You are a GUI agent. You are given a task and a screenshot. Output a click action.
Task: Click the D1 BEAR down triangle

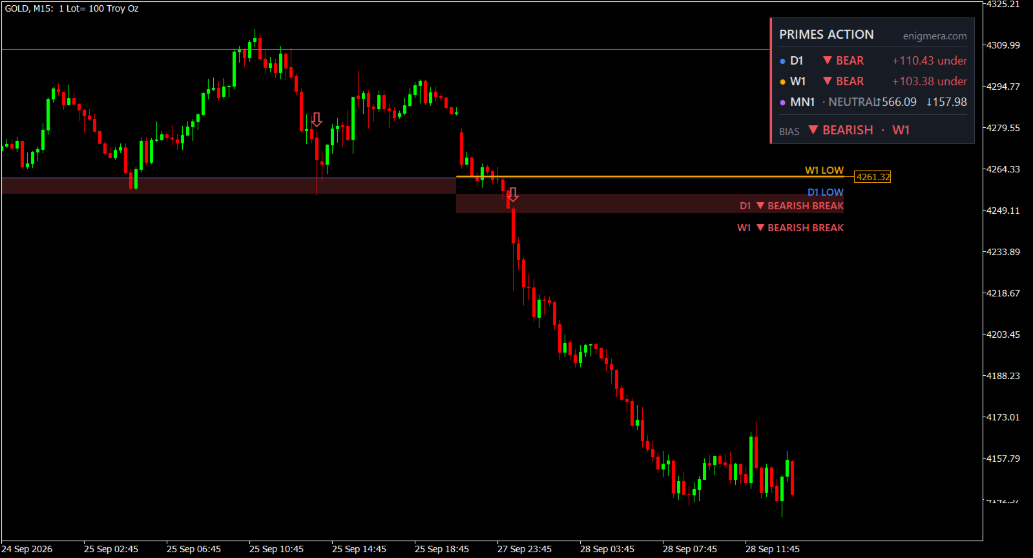coord(827,60)
